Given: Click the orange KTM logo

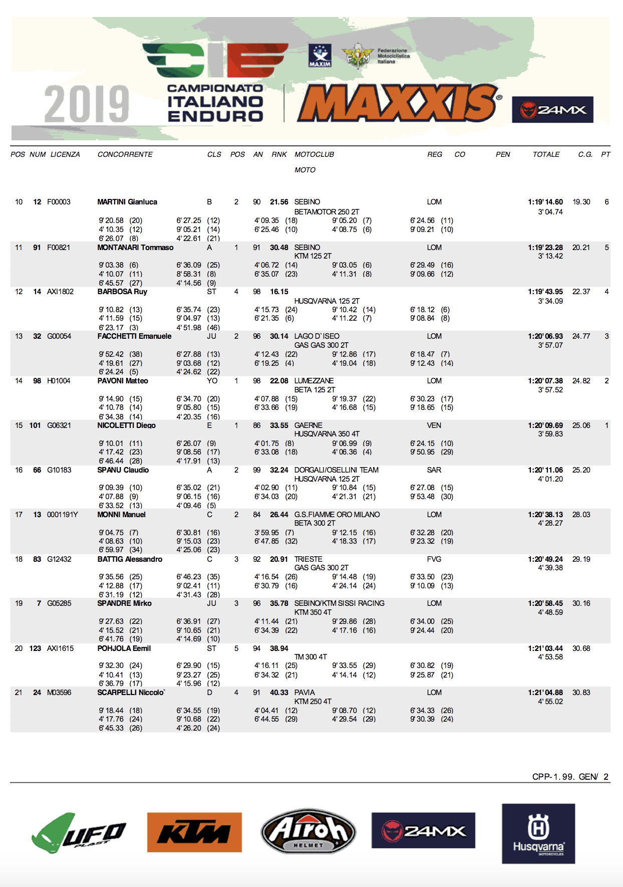Looking at the screenshot, I should pos(194,832).
